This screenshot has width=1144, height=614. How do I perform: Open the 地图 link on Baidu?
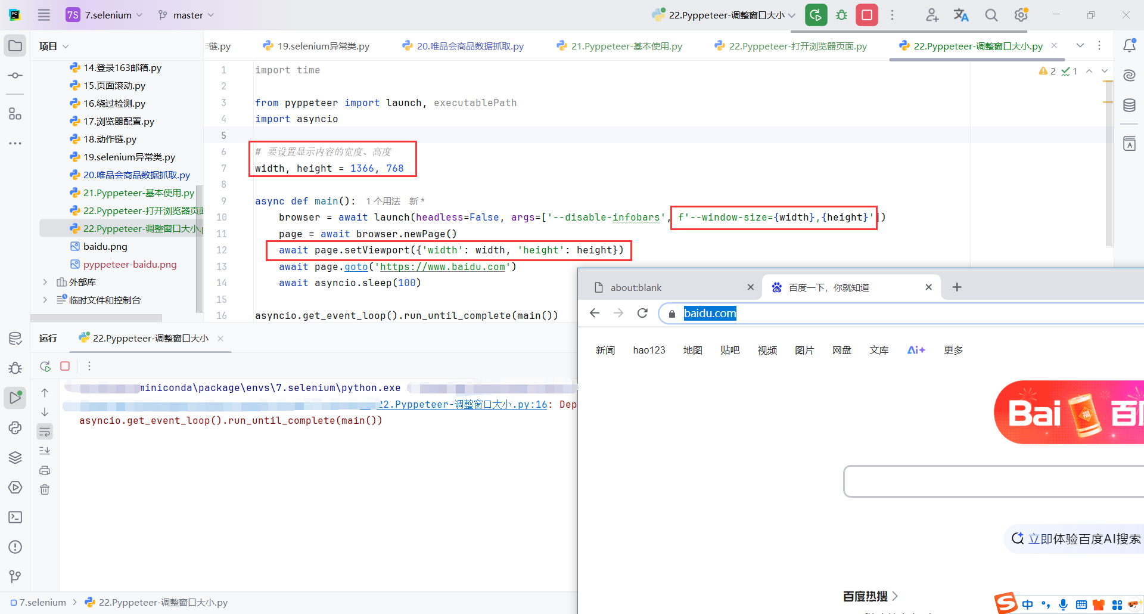(x=693, y=350)
